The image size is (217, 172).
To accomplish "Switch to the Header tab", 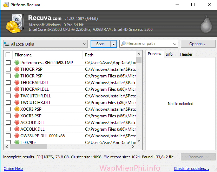I will (186, 54).
